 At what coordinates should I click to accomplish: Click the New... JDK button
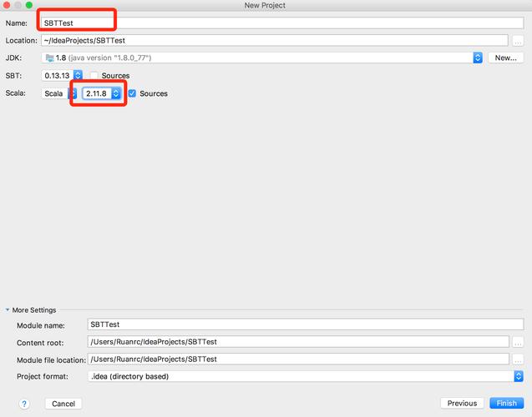point(505,58)
